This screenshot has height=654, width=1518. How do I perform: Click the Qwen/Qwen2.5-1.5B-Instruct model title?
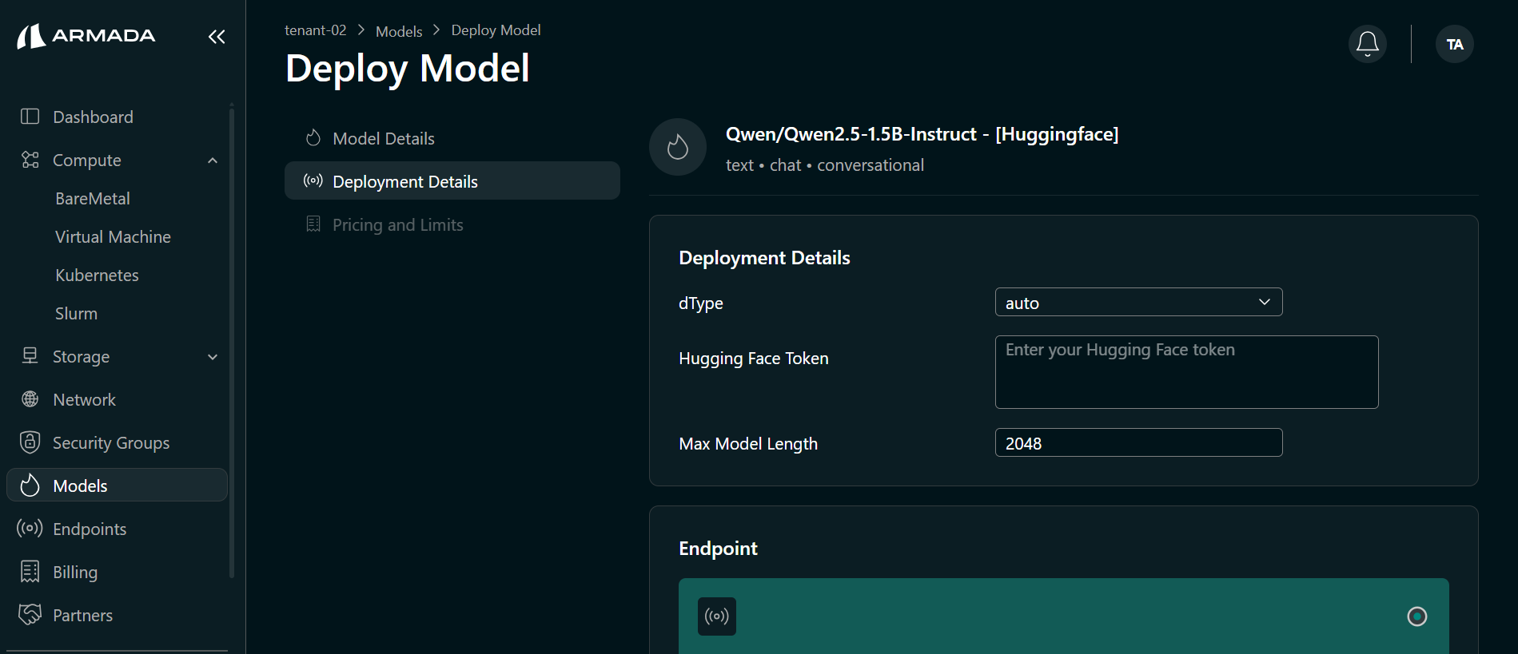(x=922, y=134)
